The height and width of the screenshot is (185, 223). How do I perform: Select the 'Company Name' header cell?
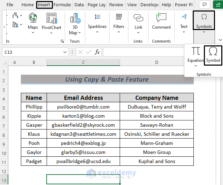pos(157,98)
